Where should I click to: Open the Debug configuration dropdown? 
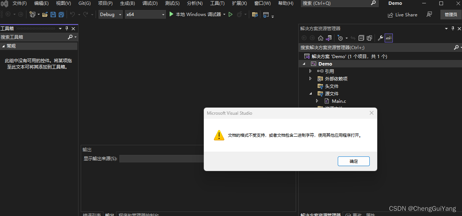[x=110, y=15]
